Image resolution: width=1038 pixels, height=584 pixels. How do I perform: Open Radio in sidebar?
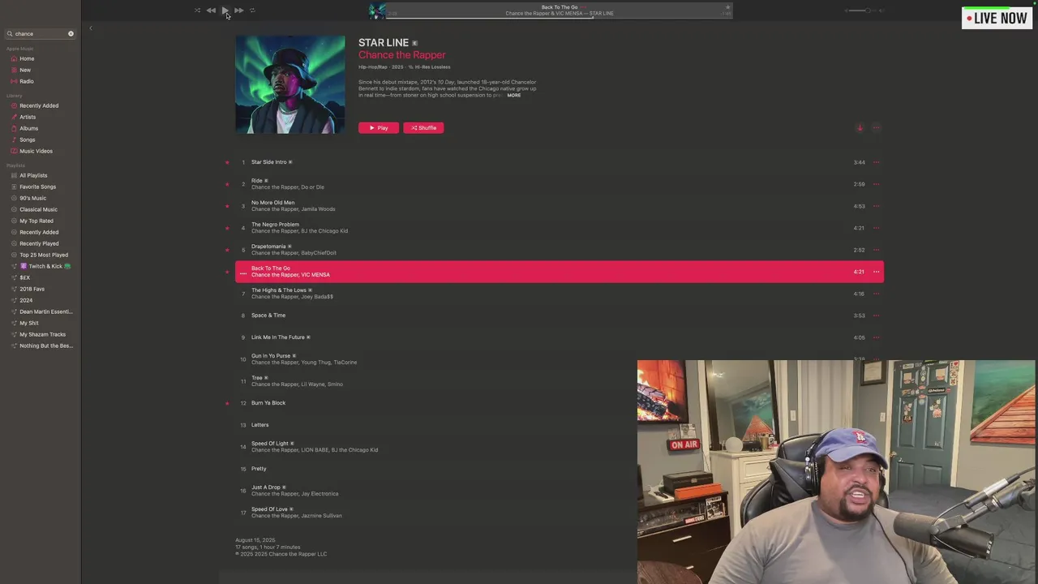click(x=27, y=81)
